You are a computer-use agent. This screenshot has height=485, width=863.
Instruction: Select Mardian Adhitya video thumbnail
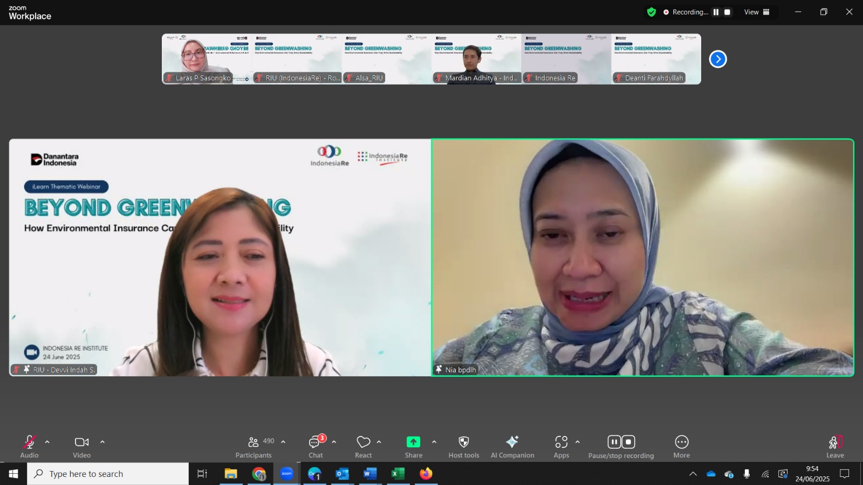pyautogui.click(x=476, y=59)
